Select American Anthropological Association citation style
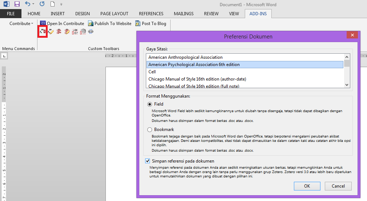 (245, 57)
